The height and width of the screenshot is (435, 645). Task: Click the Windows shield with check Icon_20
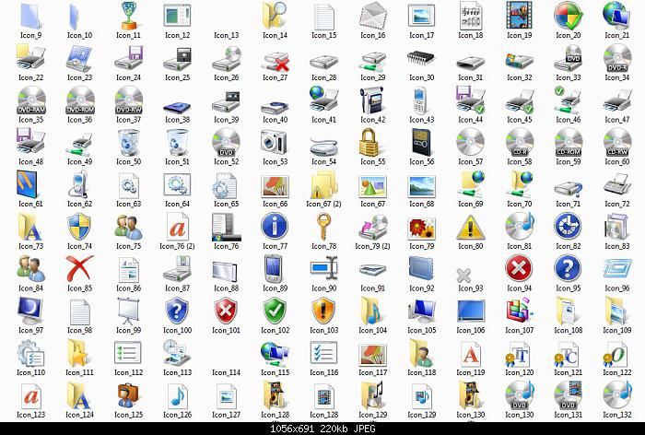click(569, 16)
